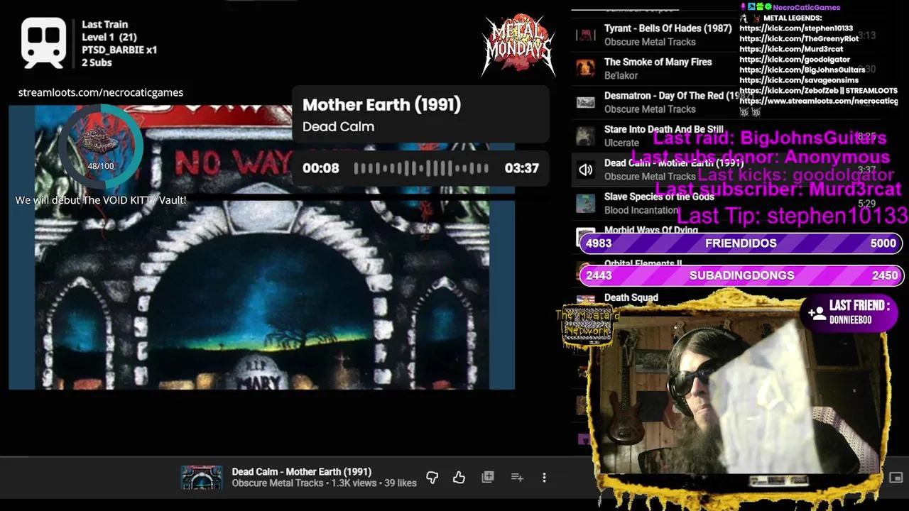
Task: Click Tyrant - Bells Of Hades thumbnail
Action: [x=585, y=35]
